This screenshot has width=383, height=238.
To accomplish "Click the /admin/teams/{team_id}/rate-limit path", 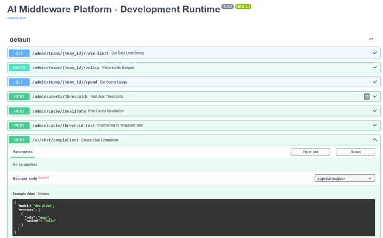I will click(71, 53).
